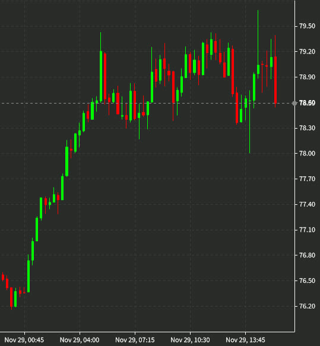Screen dimensions: 320x346
Task: Click the Nov 29, 13:45 time label
Action: pyautogui.click(x=245, y=340)
